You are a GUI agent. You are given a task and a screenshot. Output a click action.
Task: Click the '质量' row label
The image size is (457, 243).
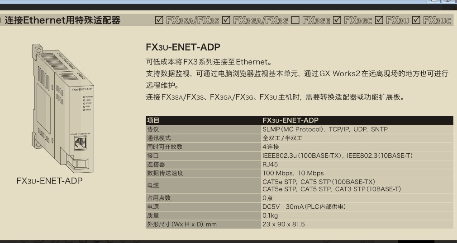pyautogui.click(x=204, y=215)
